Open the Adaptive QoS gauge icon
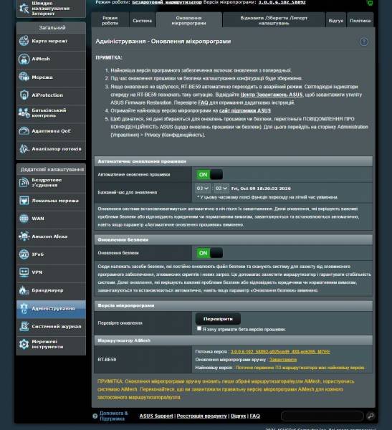392x430 pixels. coord(24,131)
